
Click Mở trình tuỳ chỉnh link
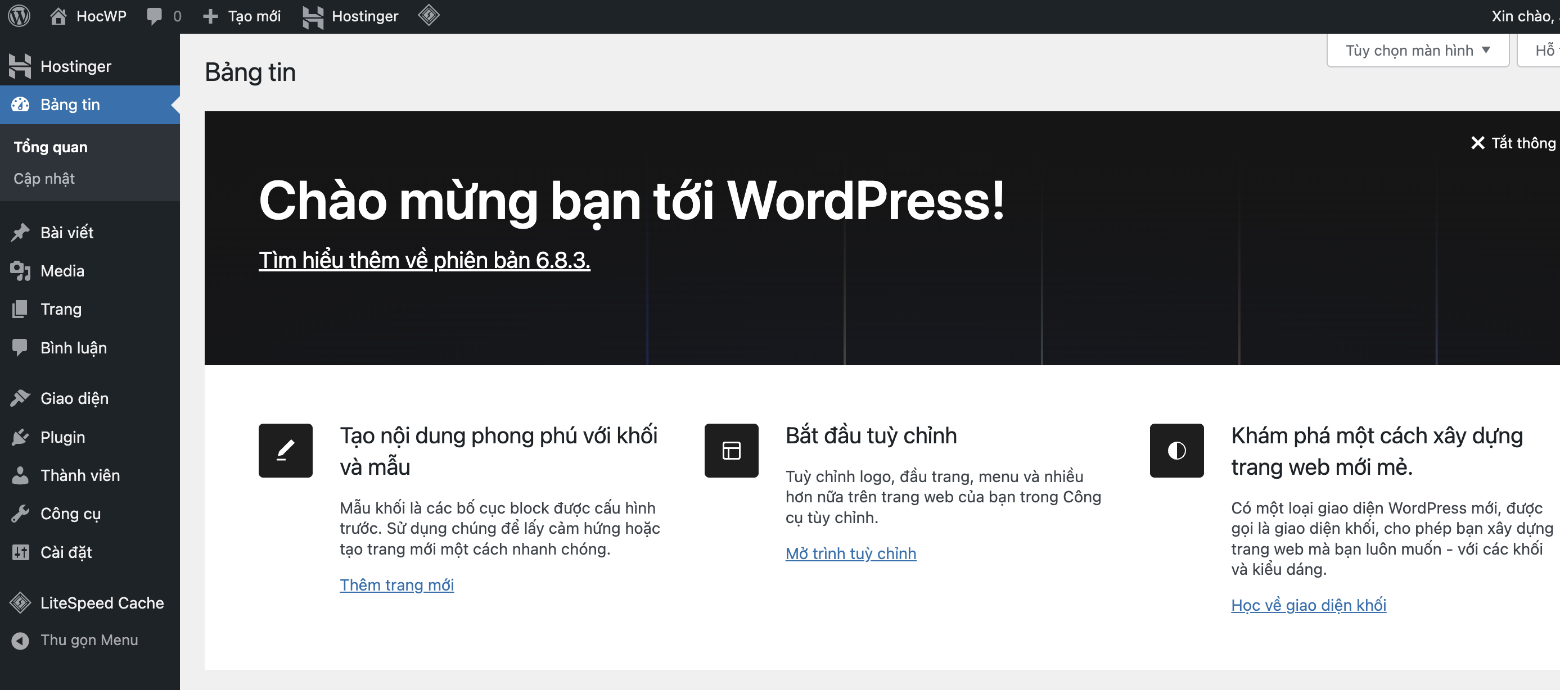tap(850, 553)
